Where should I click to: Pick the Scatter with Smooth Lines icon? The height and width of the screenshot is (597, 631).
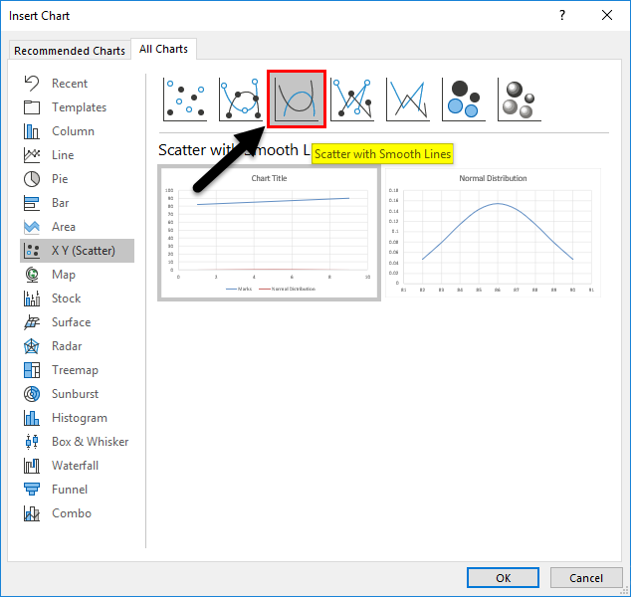297,99
